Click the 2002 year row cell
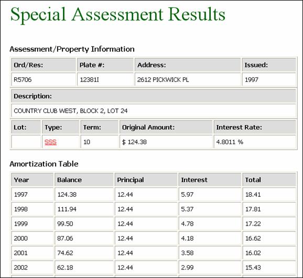Viewport: 303px width, 278px height. [33, 268]
